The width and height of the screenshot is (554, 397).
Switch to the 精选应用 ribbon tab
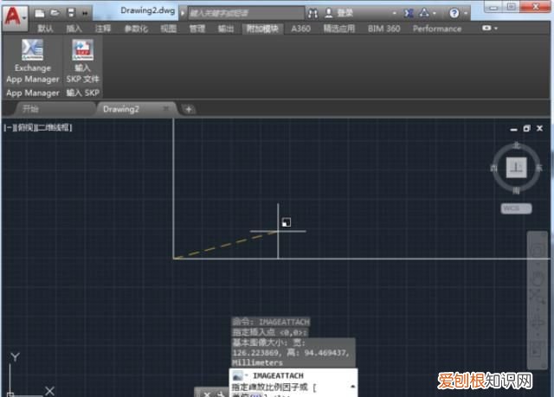(339, 29)
